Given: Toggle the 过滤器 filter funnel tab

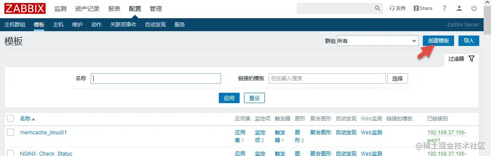Looking at the screenshot, I should click(461, 59).
